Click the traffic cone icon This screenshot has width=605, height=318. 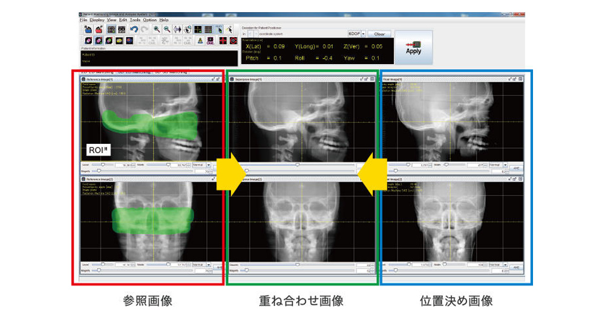(200, 41)
